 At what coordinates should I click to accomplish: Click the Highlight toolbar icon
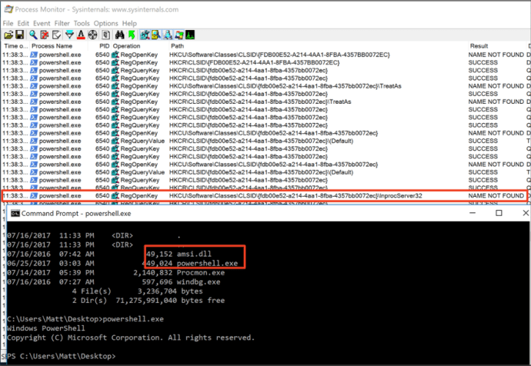[80, 35]
